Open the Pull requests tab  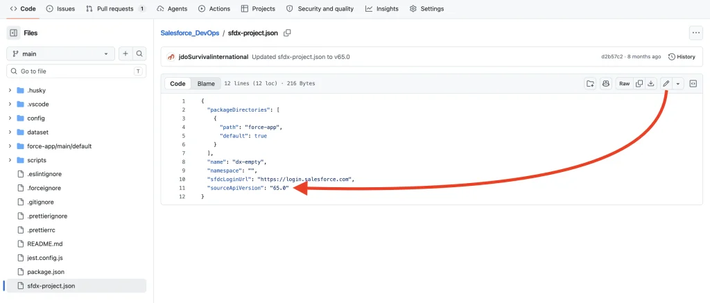(116, 8)
